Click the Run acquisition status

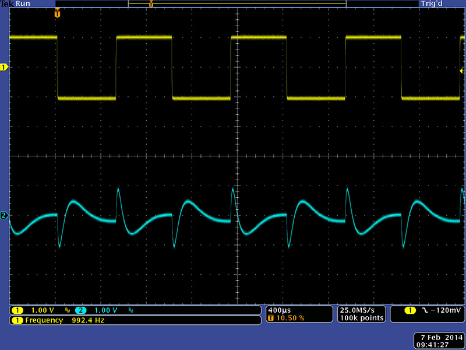[23, 3]
